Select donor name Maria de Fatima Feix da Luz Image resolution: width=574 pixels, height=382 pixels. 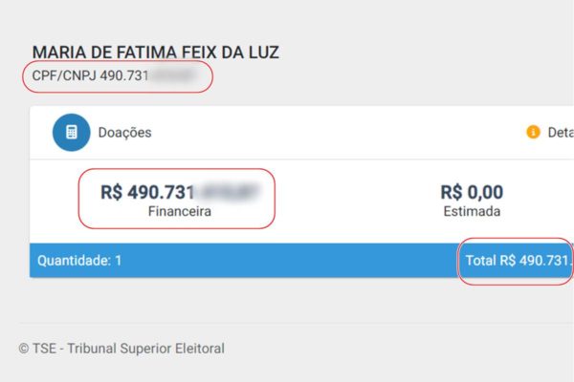[156, 53]
